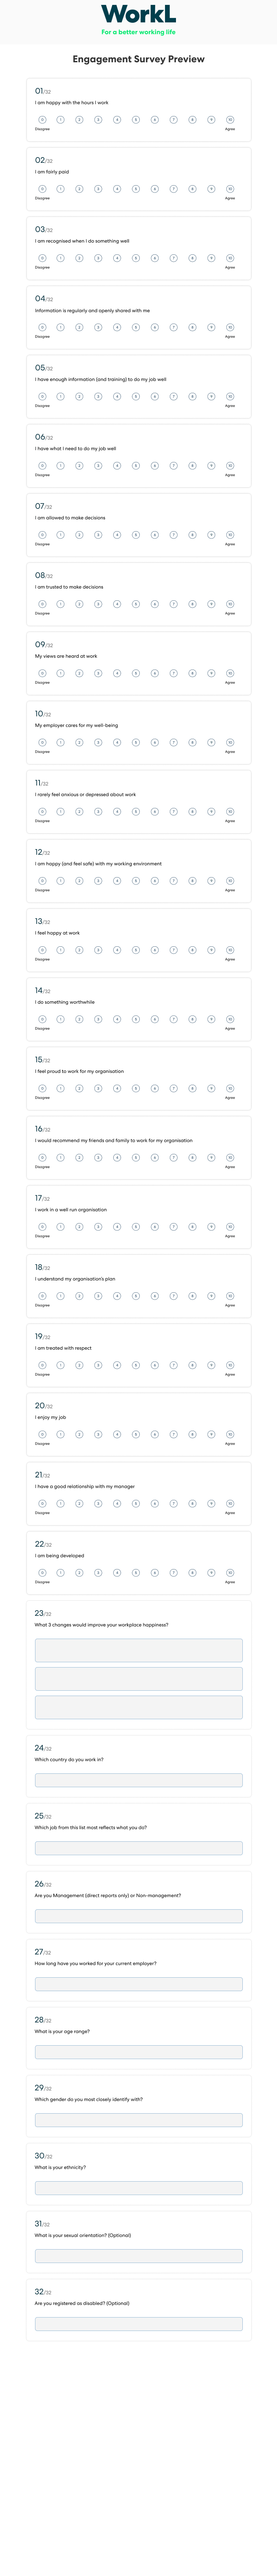Open the 'What is your age range?' dropdown
This screenshot has height=2576, width=277.
pos(138,2052)
